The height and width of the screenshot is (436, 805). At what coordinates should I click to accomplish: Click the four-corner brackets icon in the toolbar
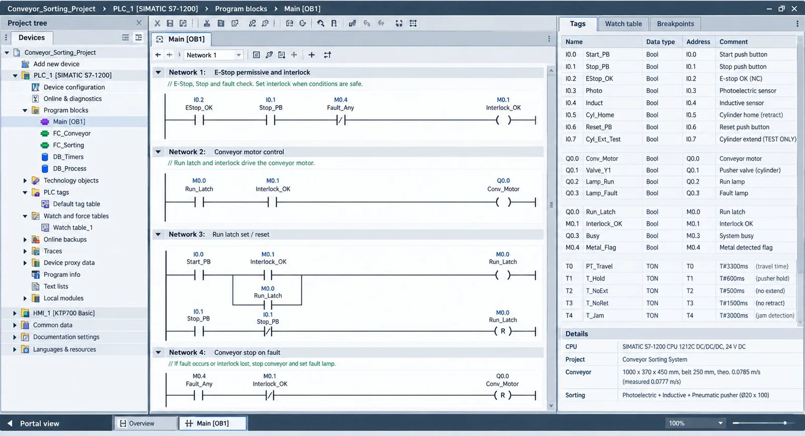pyautogui.click(x=399, y=23)
